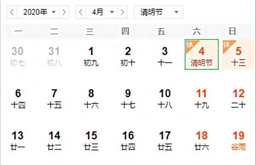Open the 4月 month dropdown
This screenshot has width=256, height=165.
[x=102, y=12]
